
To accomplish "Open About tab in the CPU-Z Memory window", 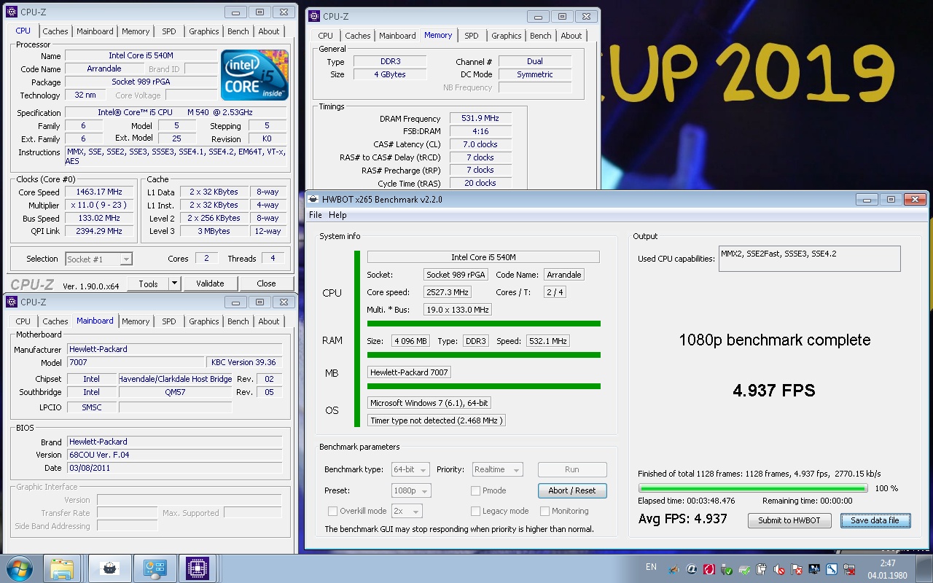I will [x=571, y=36].
